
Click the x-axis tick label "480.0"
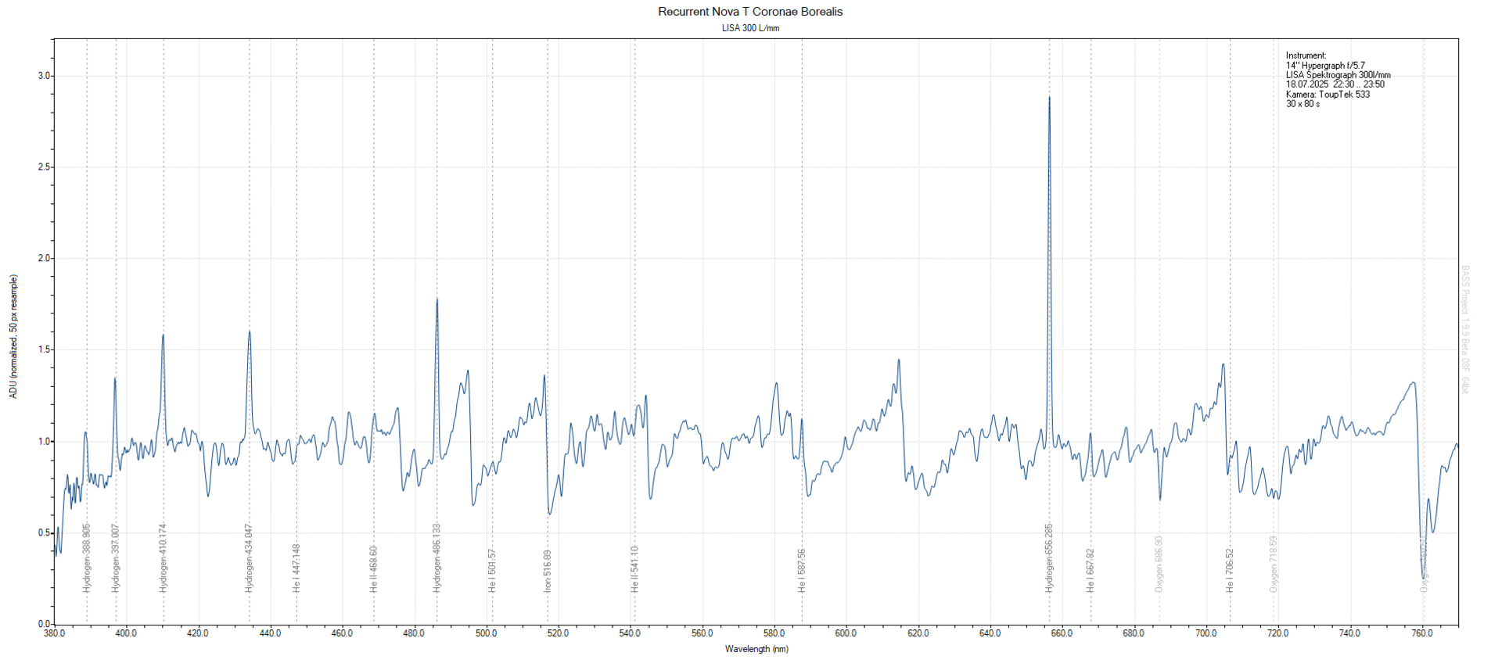(414, 633)
